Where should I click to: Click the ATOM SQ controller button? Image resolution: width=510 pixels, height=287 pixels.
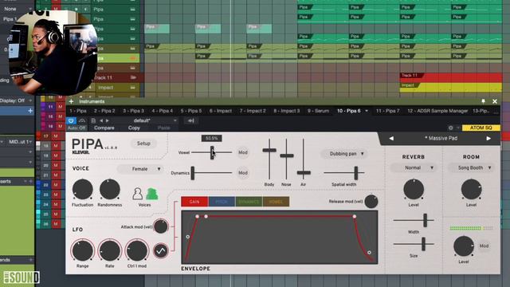point(481,128)
